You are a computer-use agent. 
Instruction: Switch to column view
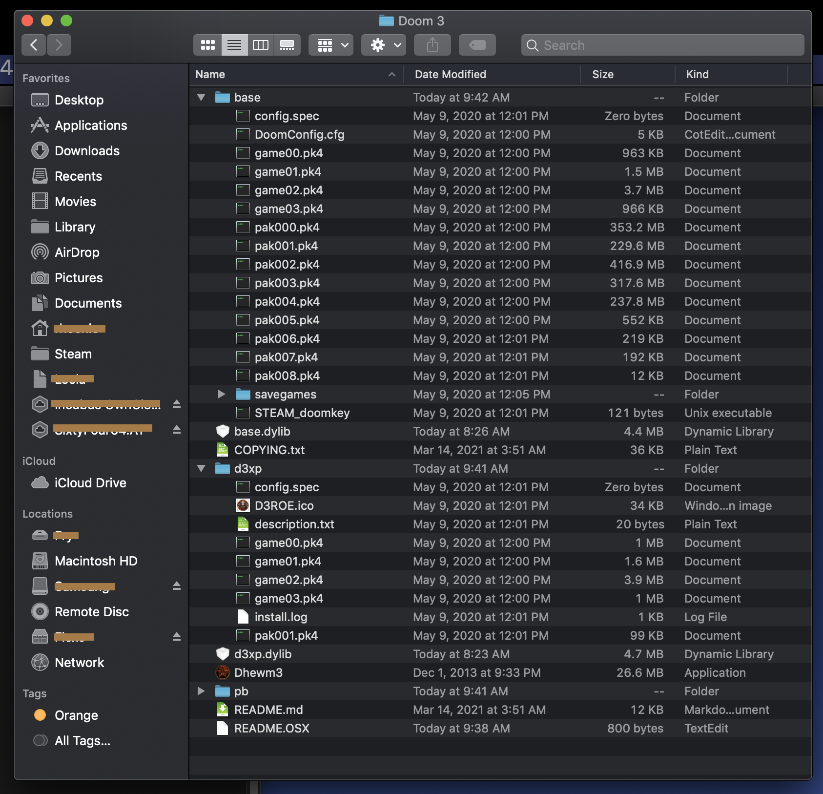(x=261, y=45)
